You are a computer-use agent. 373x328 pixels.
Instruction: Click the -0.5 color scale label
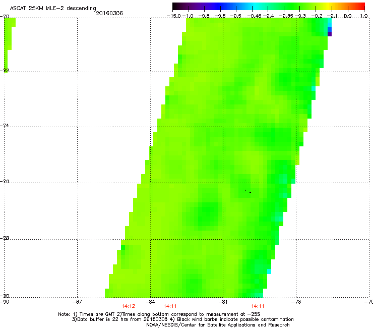tap(236, 16)
